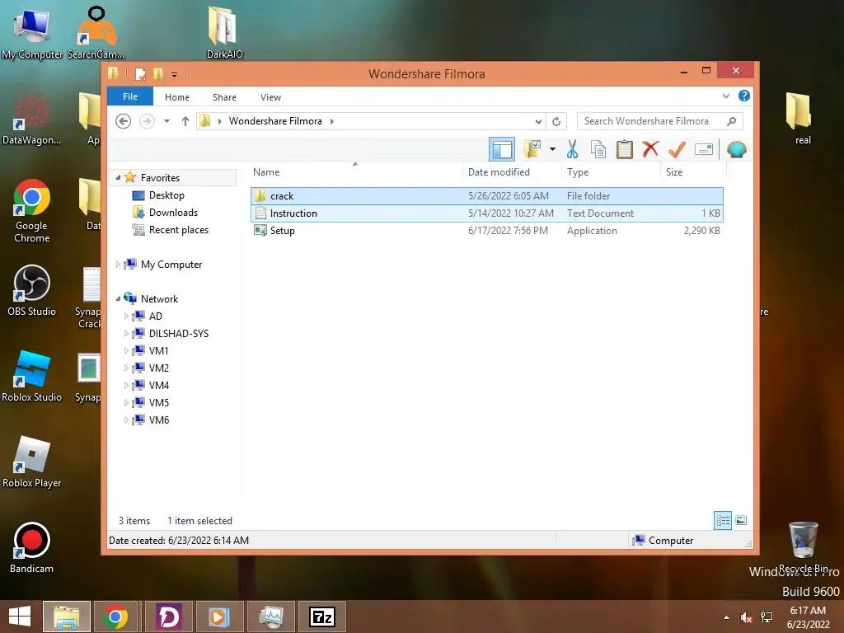Screen dimensions: 844x633
Task: Show hidden tray icons arrow
Action: (727, 617)
